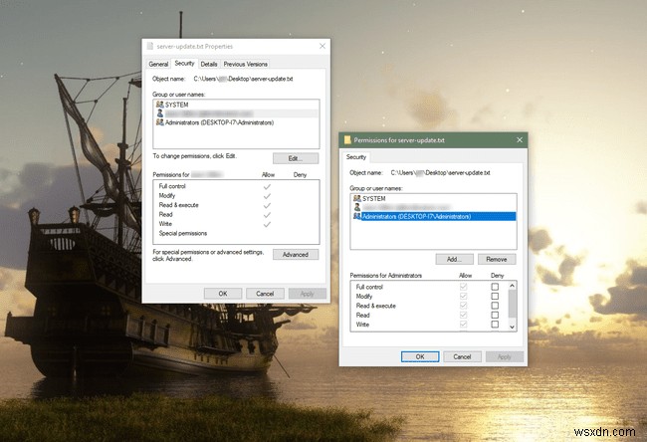The height and width of the screenshot is (442, 647).
Task: Toggle Allow checkbox for Modify
Action: coord(464,296)
